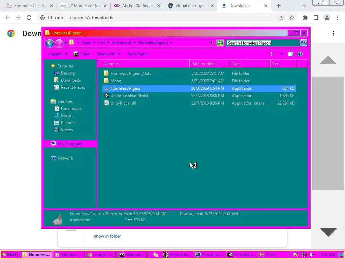Switch to the virtual desktops tab
The width and height of the screenshot is (345, 259).
191,6
